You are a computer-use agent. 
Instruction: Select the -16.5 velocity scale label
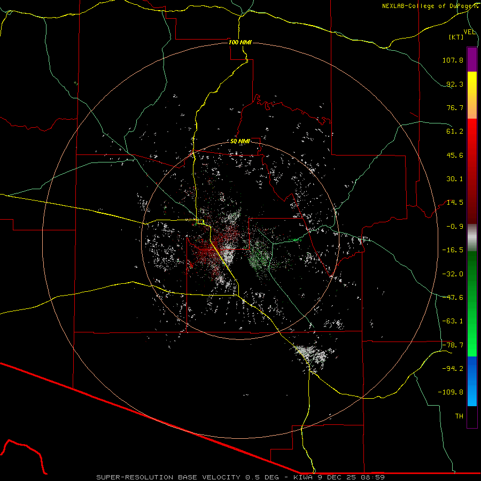pyautogui.click(x=453, y=250)
